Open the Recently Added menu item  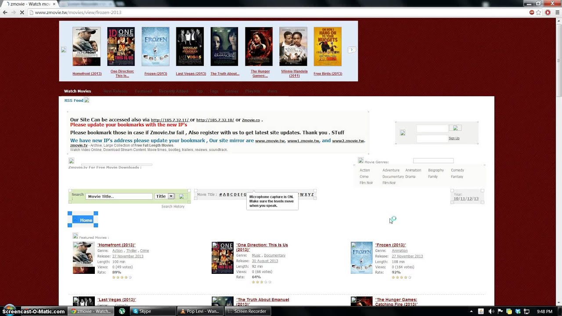tap(173, 91)
